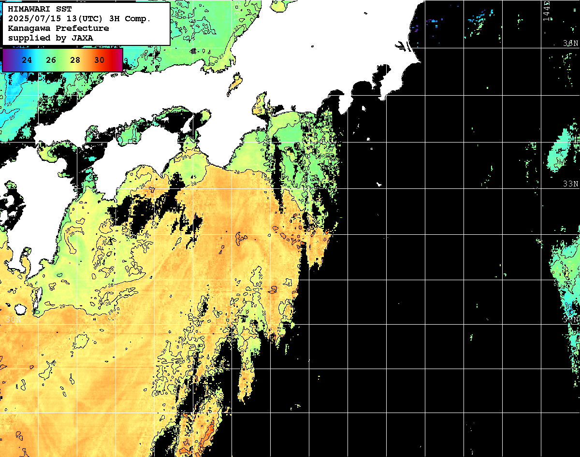This screenshot has width=580, height=457.
Task: Click the rainbow temperature color scale bar
Action: pyautogui.click(x=62, y=60)
